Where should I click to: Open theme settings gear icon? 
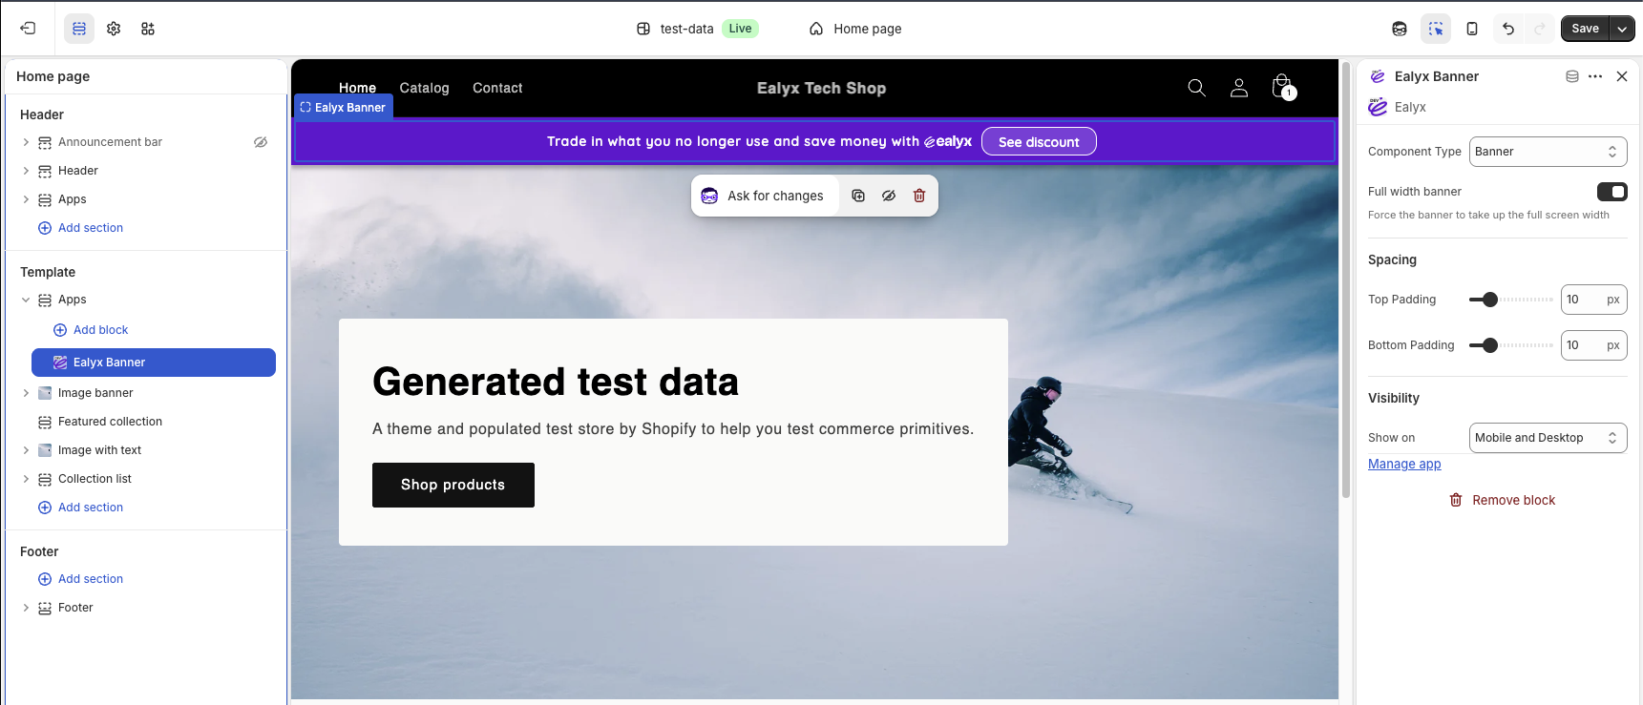pos(114,29)
